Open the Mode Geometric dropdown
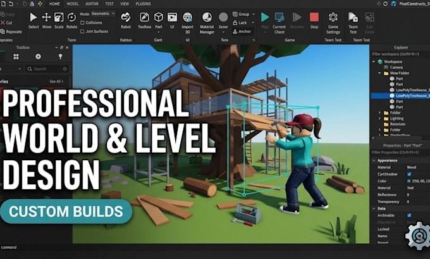This screenshot has width=430, height=259. coord(103,13)
